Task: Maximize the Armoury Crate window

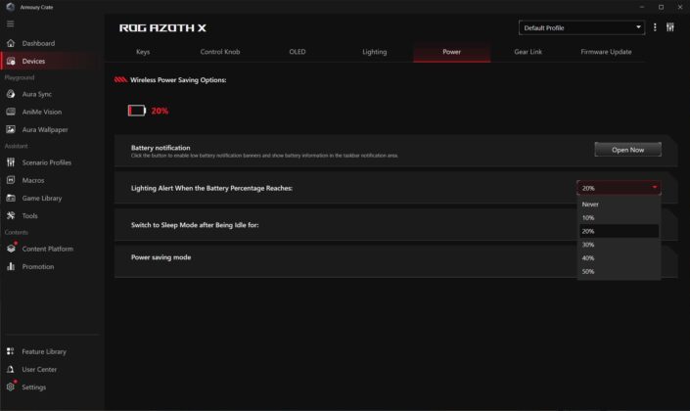Action: (x=661, y=7)
